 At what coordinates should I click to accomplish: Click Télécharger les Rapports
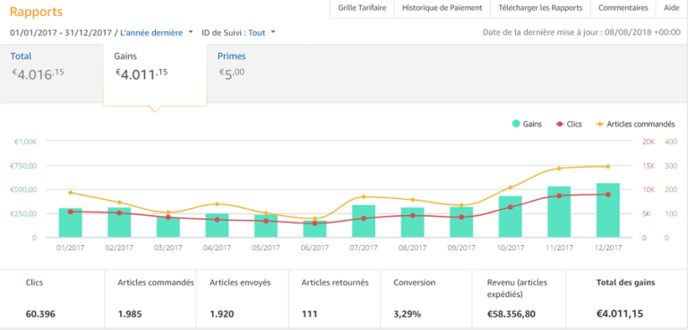(x=540, y=8)
